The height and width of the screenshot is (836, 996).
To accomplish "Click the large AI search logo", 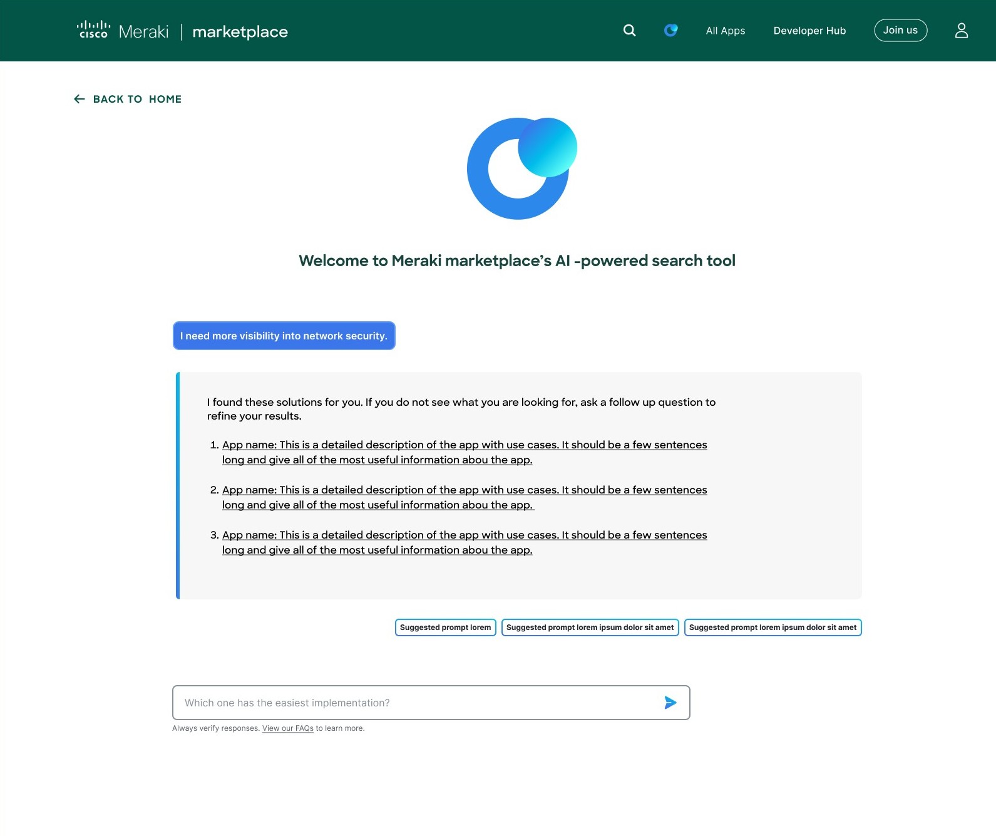I will (x=521, y=168).
